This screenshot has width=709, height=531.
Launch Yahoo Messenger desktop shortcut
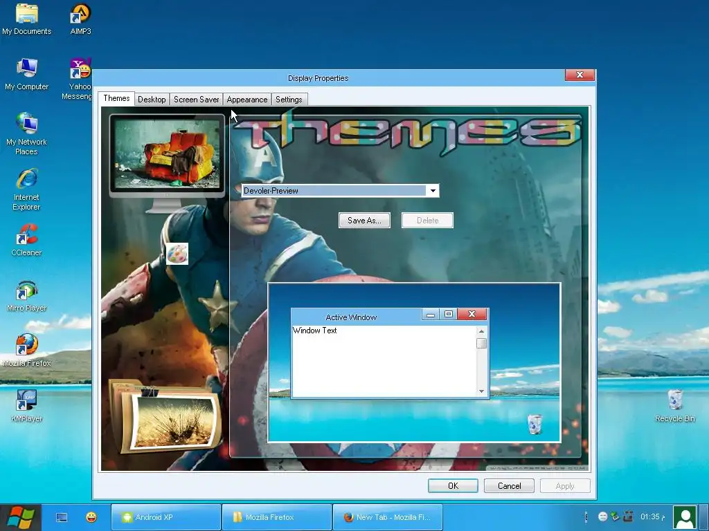[x=79, y=79]
